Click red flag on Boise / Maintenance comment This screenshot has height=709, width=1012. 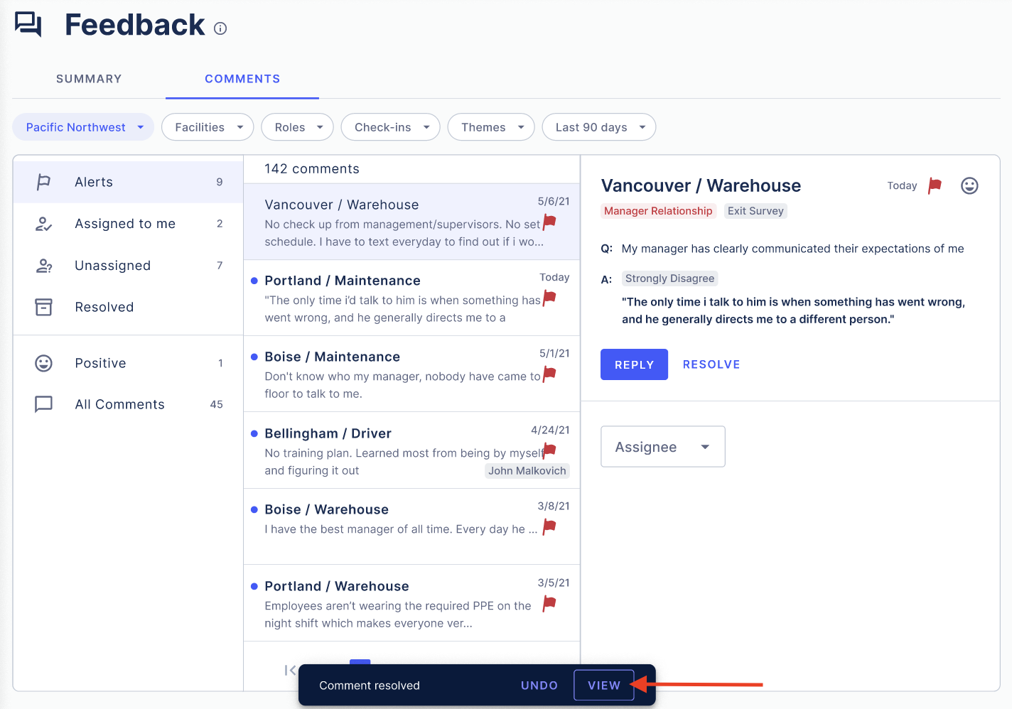tap(549, 374)
